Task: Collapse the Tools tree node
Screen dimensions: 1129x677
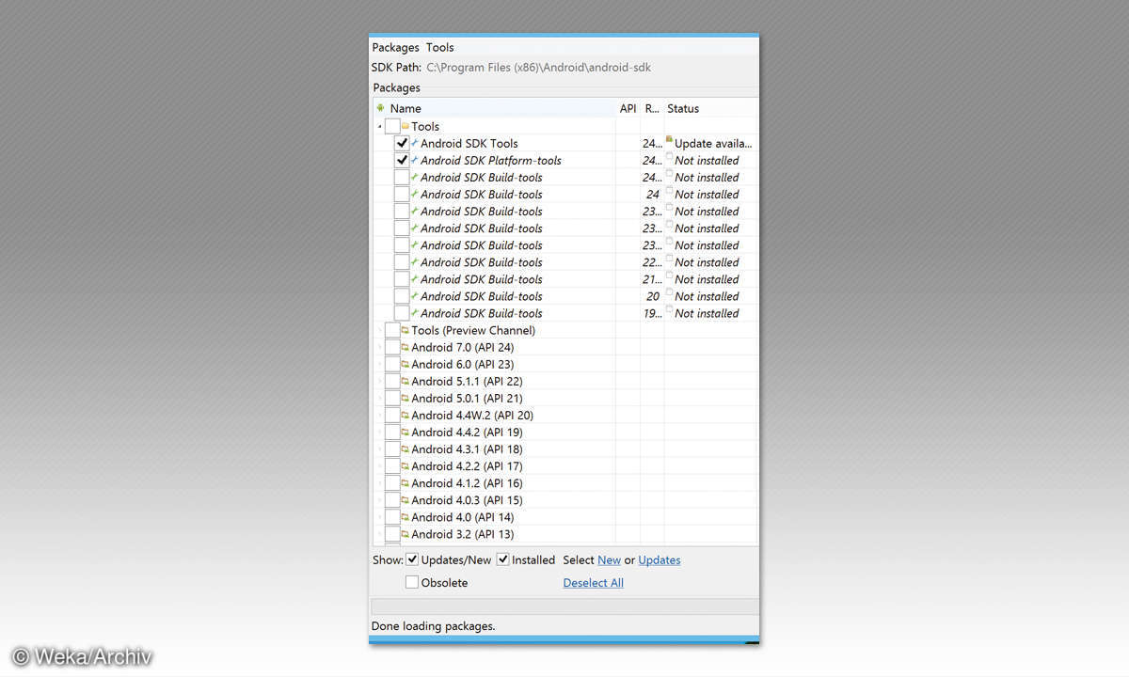Action: (x=380, y=126)
